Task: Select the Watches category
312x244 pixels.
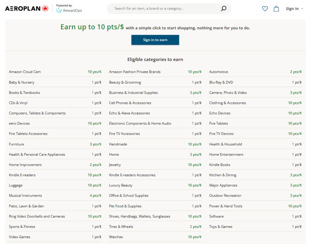Action: pos(116,237)
